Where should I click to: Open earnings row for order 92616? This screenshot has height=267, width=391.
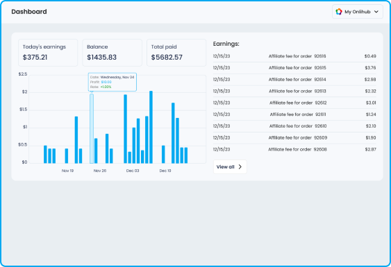coord(294,56)
